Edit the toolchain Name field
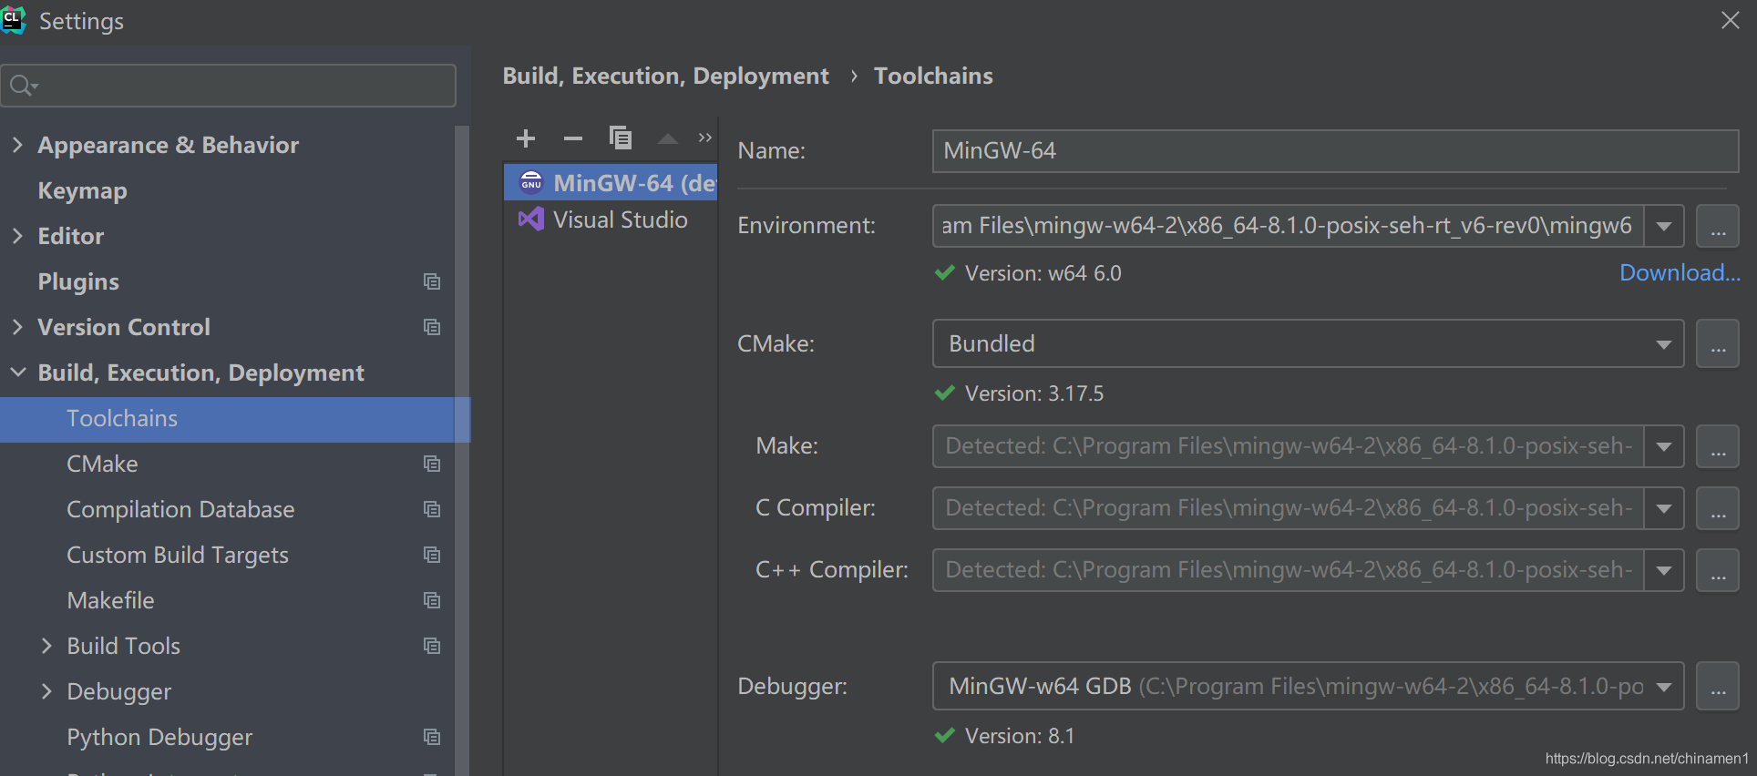The width and height of the screenshot is (1757, 776). pyautogui.click(x=1335, y=150)
